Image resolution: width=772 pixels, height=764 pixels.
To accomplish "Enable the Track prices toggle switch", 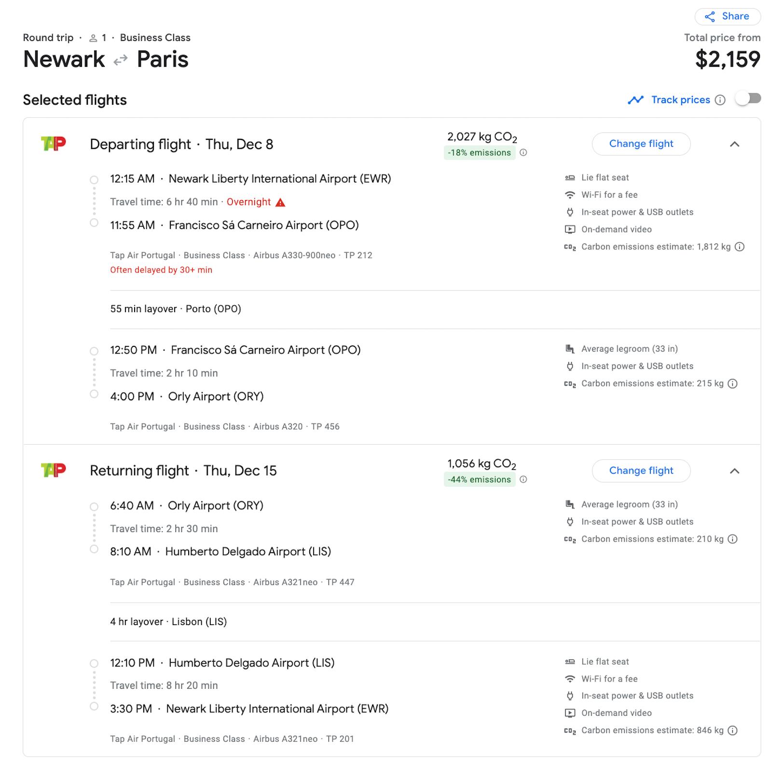I will coord(748,98).
